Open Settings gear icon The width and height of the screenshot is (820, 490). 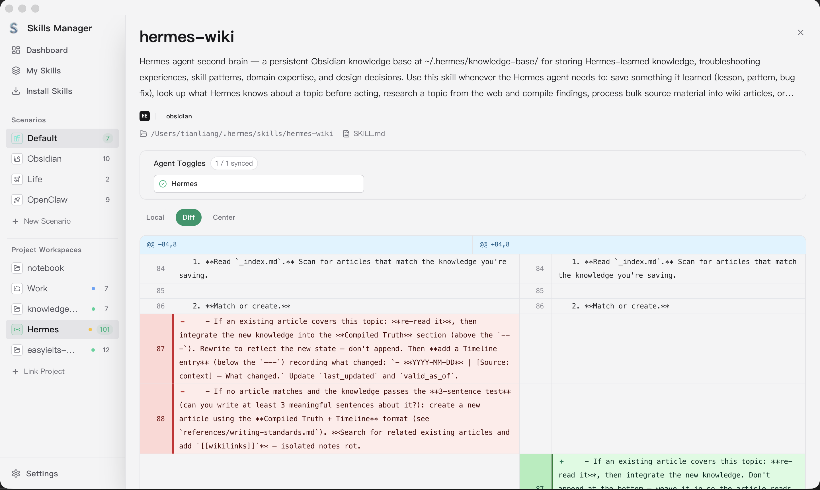[16, 473]
